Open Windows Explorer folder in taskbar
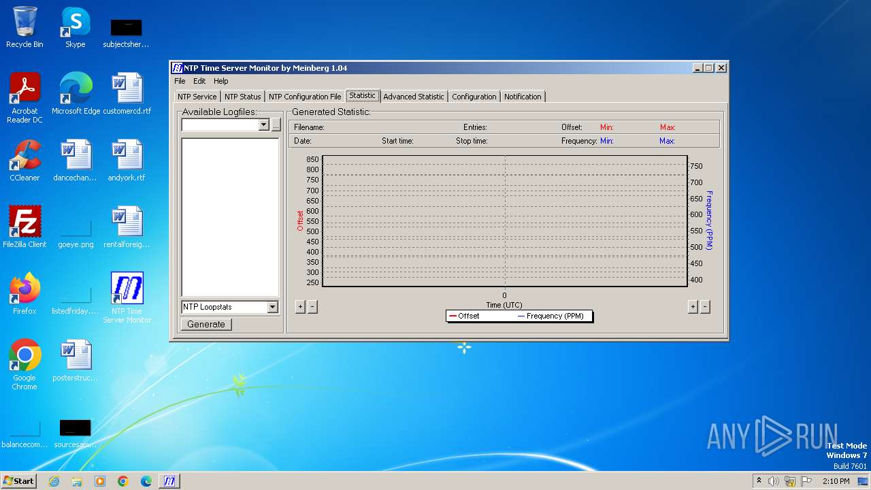Image resolution: width=871 pixels, height=490 pixels. click(x=77, y=481)
